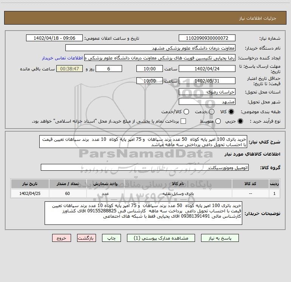
Task: Toggle the اسناد خزانه اسلامی payment checkbox
Action: [x=183, y=121]
